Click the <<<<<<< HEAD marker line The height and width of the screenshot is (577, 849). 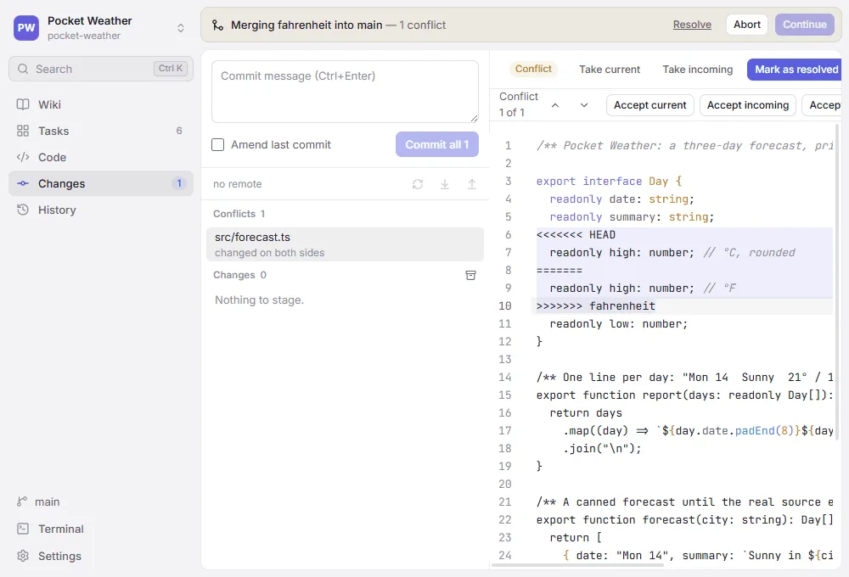[684, 234]
